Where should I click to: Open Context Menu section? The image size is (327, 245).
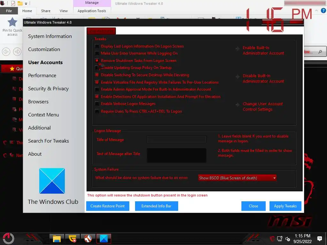click(43, 115)
